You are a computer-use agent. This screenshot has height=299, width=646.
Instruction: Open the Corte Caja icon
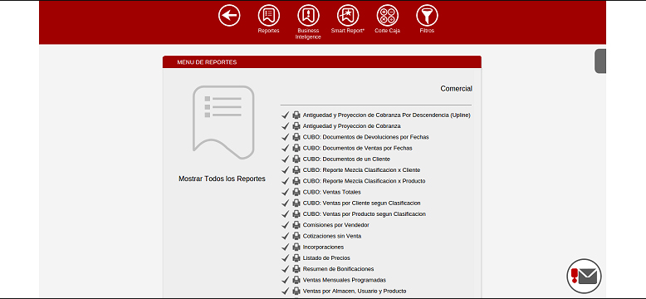(387, 16)
